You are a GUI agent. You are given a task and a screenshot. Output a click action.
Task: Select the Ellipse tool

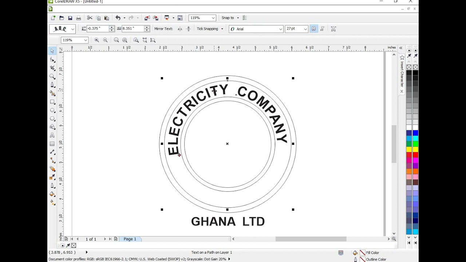(52, 110)
